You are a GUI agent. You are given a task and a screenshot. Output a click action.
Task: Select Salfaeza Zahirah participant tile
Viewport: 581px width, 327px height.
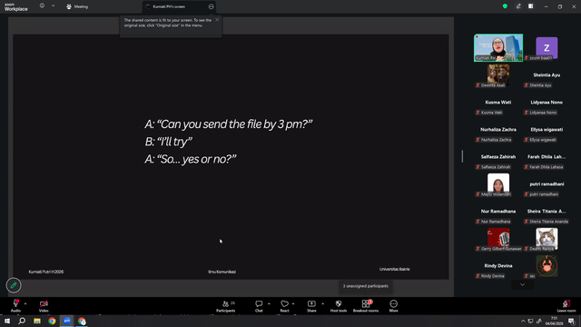(x=498, y=157)
